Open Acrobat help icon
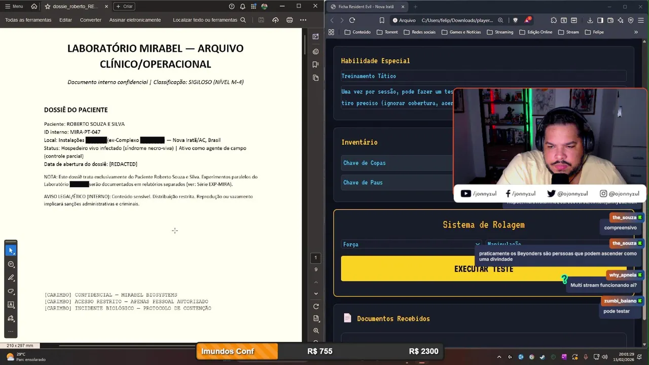The height and width of the screenshot is (365, 649). click(x=232, y=7)
